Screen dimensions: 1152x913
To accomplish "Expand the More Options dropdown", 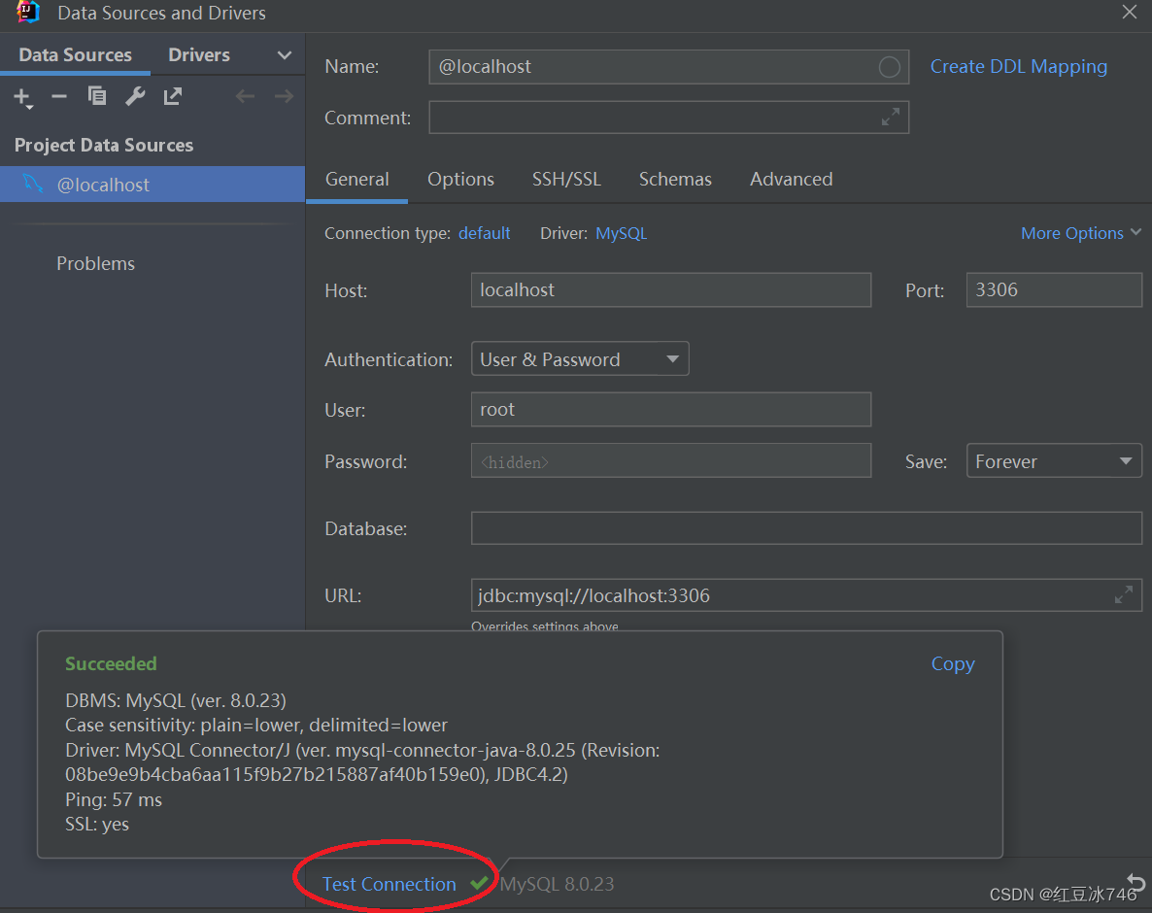I will 1081,233.
